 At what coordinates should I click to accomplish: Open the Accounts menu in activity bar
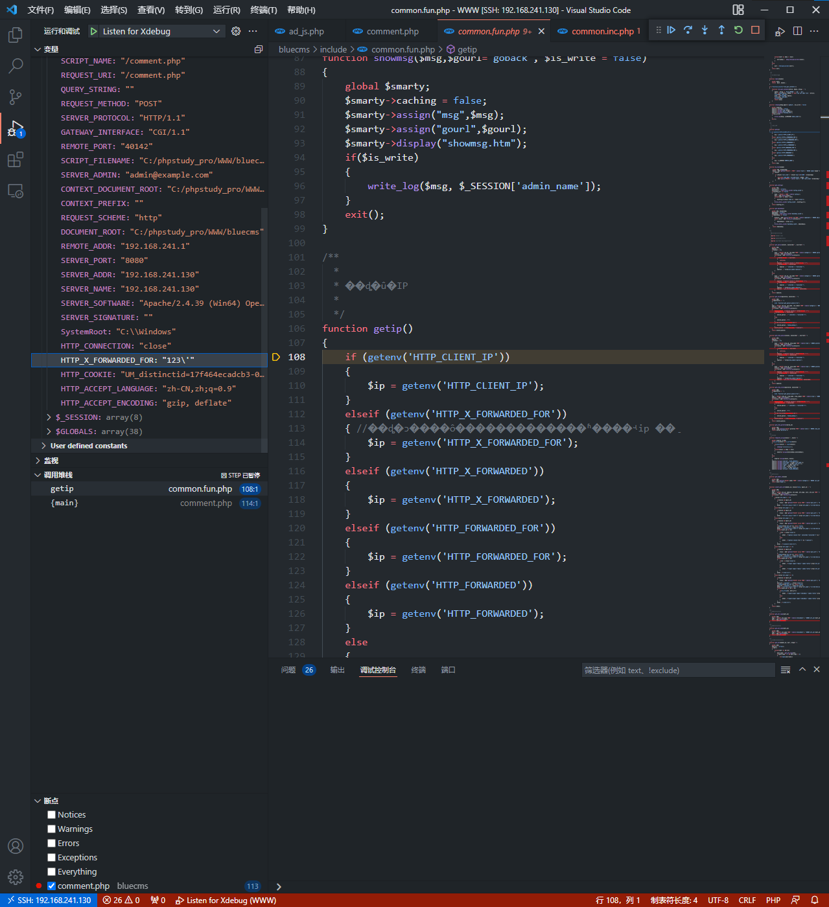[x=16, y=846]
